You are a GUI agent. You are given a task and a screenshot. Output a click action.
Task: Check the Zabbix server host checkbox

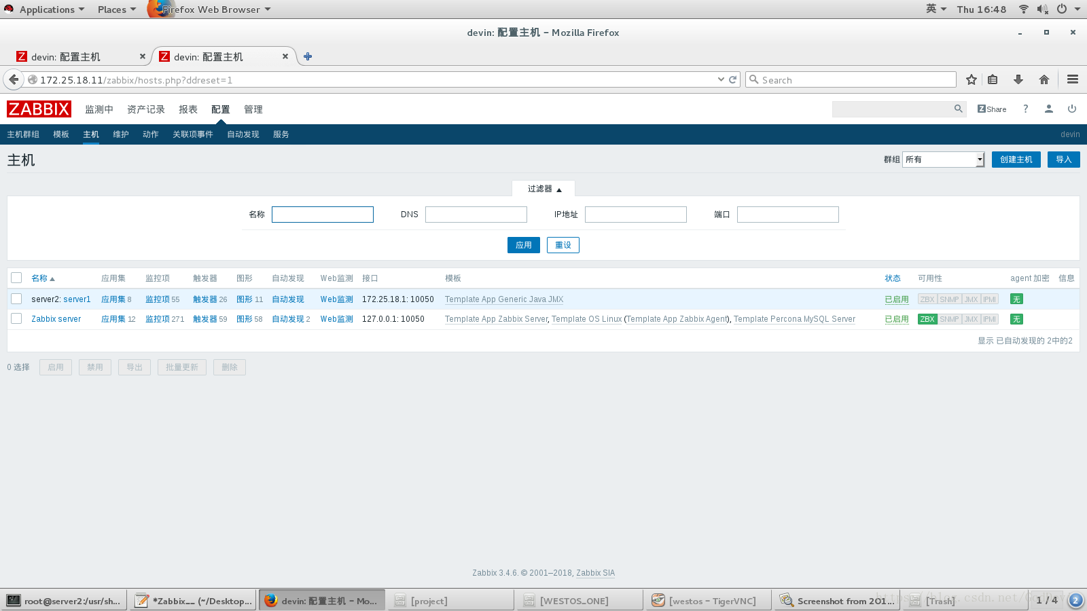click(x=16, y=318)
